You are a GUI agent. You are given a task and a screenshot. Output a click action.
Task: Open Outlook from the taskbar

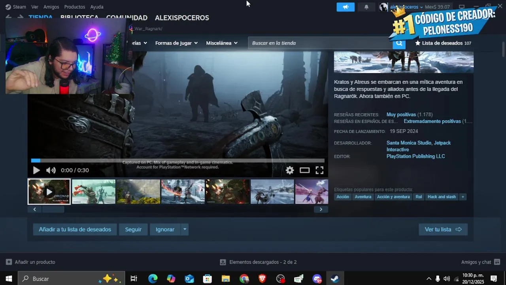(x=189, y=279)
